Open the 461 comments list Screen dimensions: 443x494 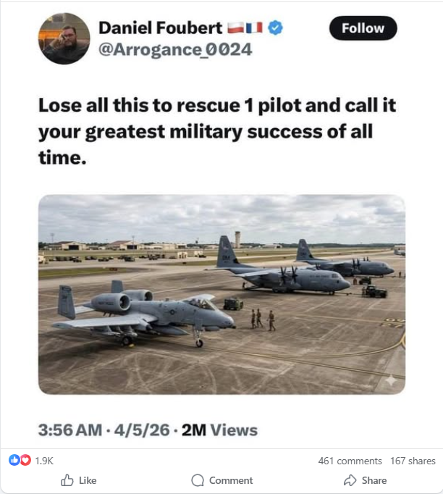pyautogui.click(x=350, y=461)
